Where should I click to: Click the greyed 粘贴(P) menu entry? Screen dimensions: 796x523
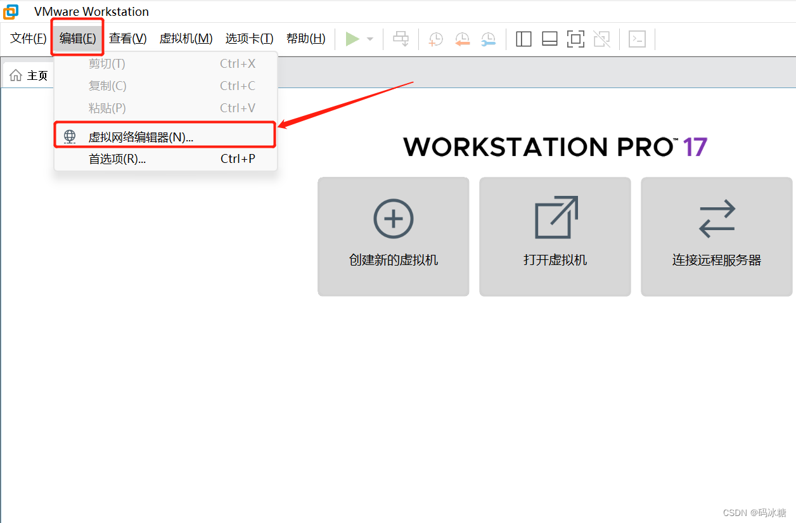click(165, 108)
